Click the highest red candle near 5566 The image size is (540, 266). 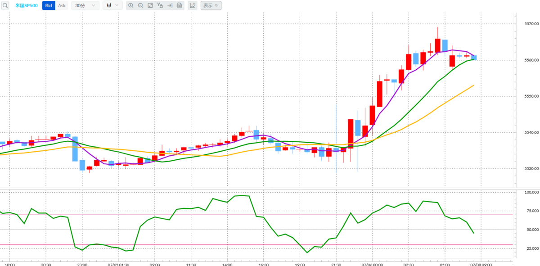437,45
